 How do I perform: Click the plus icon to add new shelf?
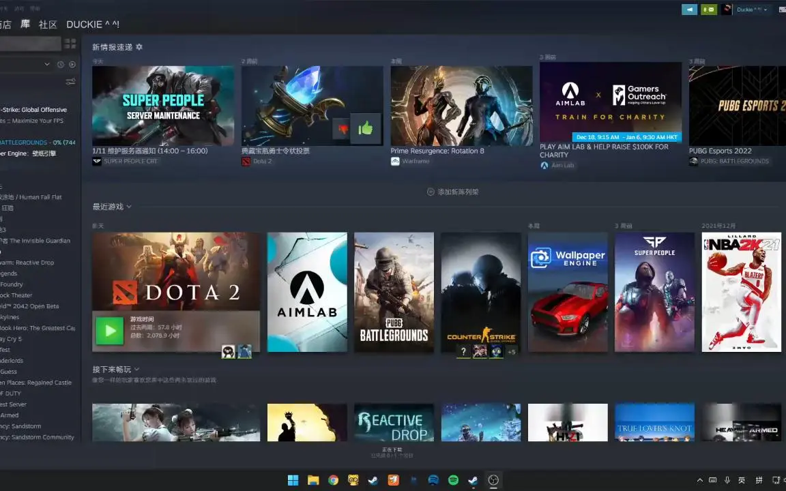pos(430,192)
